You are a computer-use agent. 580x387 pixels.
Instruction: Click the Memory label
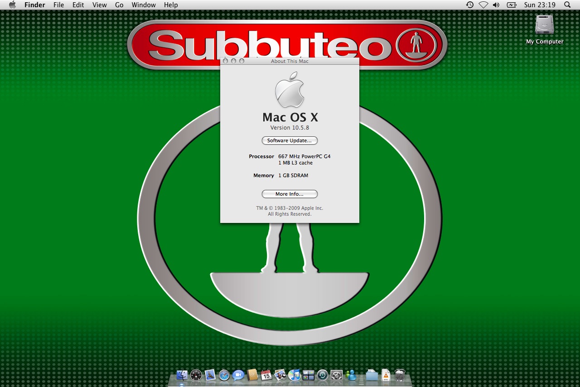tap(264, 175)
